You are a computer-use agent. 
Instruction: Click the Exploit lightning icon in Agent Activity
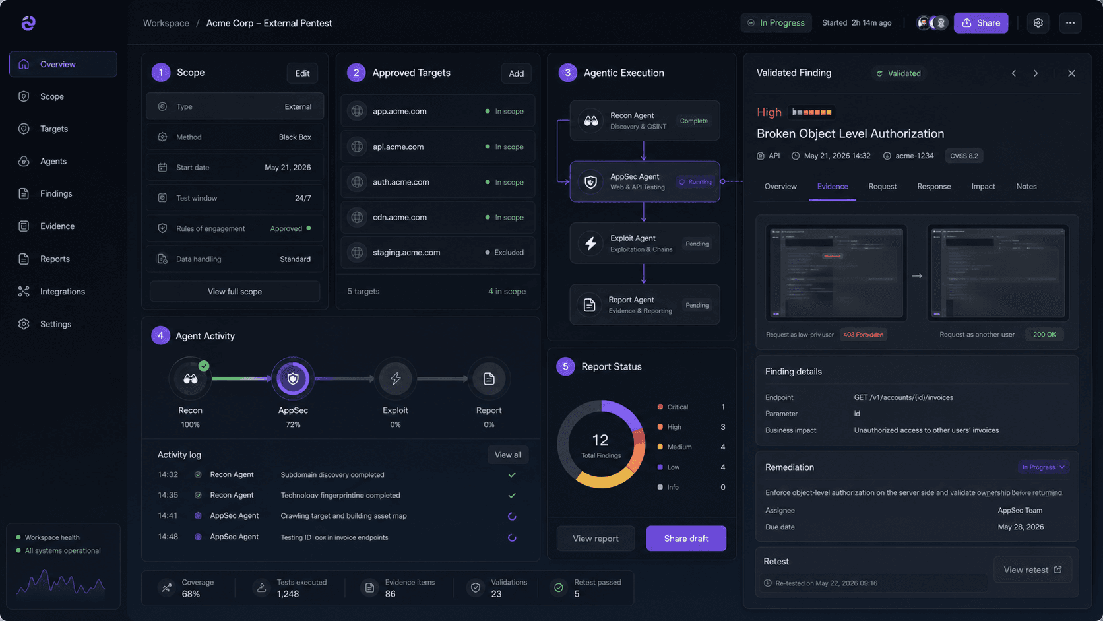click(395, 379)
